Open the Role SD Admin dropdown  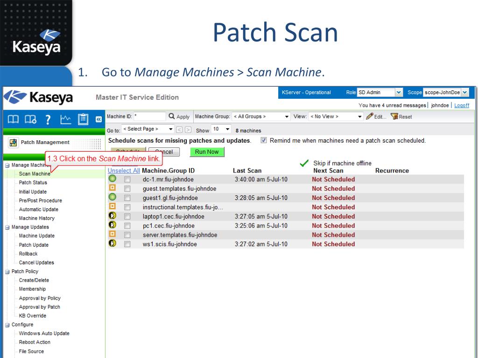(x=380, y=92)
